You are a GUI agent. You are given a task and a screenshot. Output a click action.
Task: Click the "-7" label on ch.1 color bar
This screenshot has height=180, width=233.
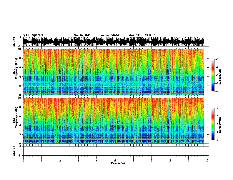pos(217,91)
